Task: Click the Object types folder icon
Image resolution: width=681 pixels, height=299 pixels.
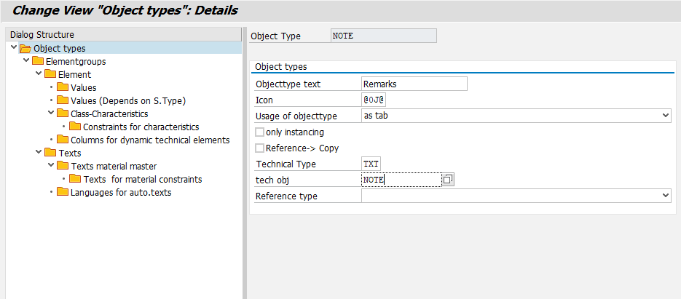Action: (25, 48)
